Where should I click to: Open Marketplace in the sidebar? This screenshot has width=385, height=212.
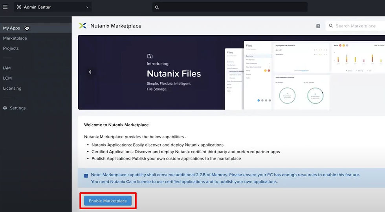15,38
